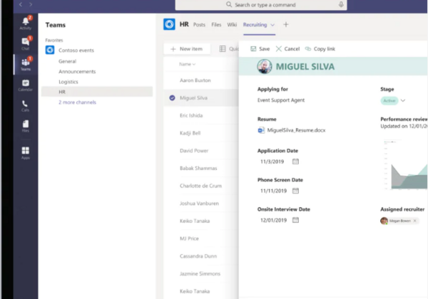The image size is (428, 299).
Task: Add a new tab with plus icon
Action: (286, 24)
